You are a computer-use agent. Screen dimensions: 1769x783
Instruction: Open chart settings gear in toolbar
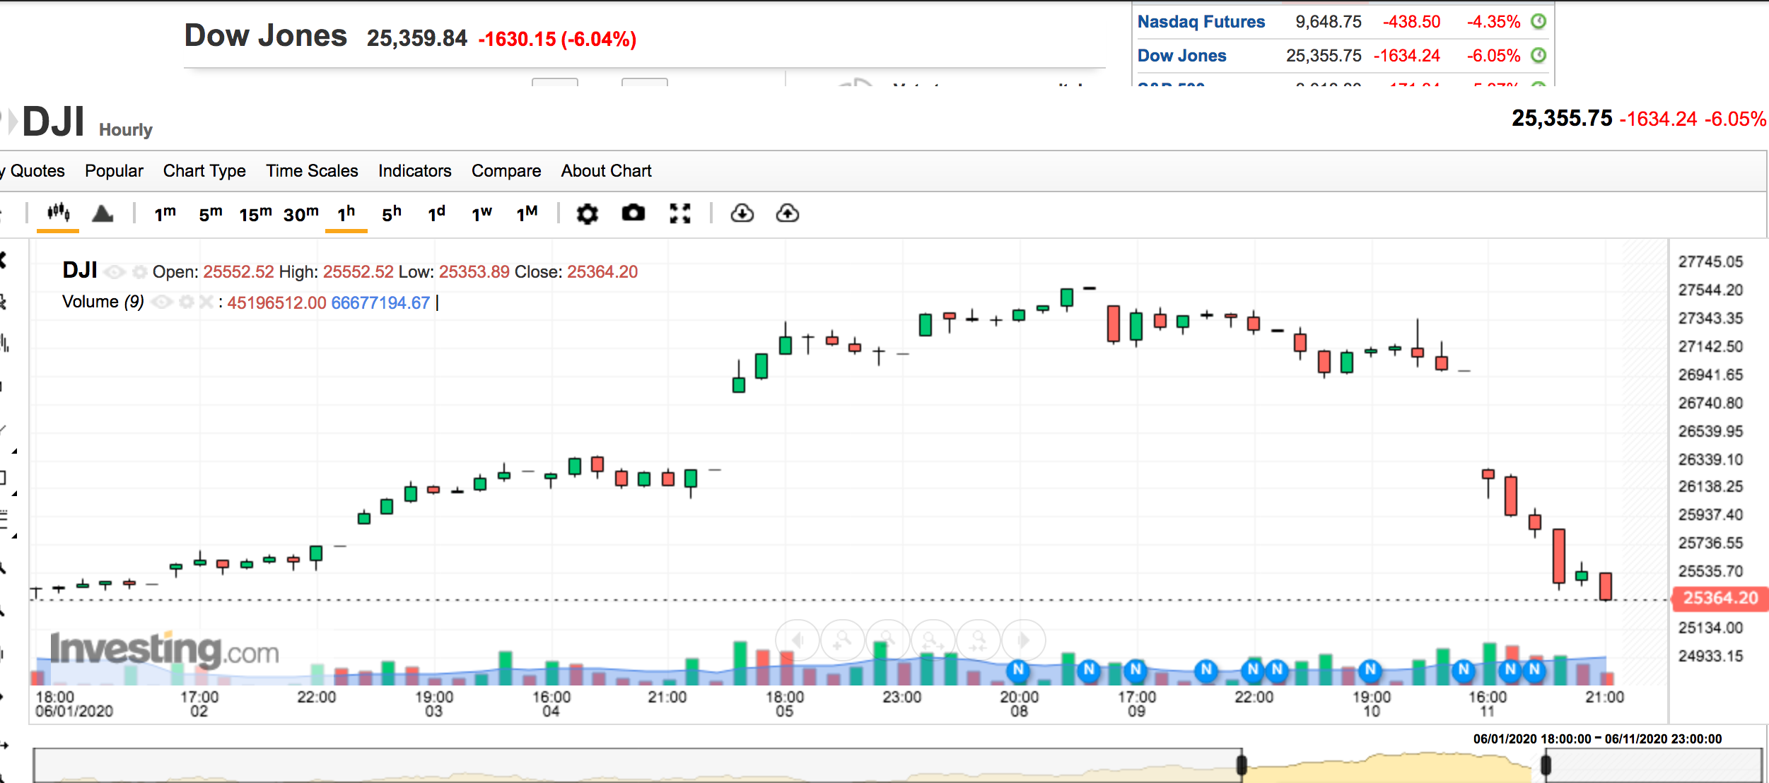click(587, 213)
